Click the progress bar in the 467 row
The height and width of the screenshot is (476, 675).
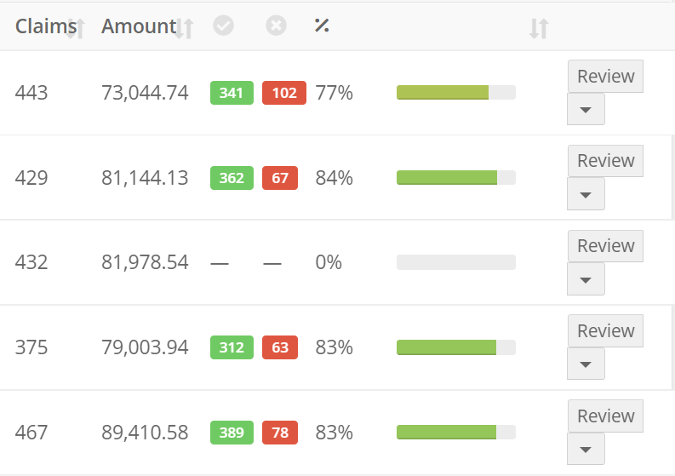coord(456,432)
